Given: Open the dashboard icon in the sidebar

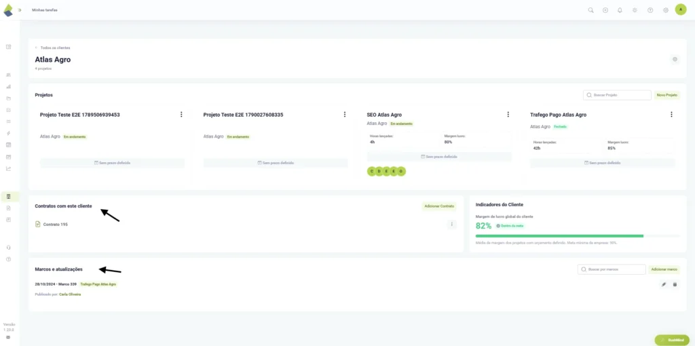Looking at the screenshot, I should pos(8,47).
